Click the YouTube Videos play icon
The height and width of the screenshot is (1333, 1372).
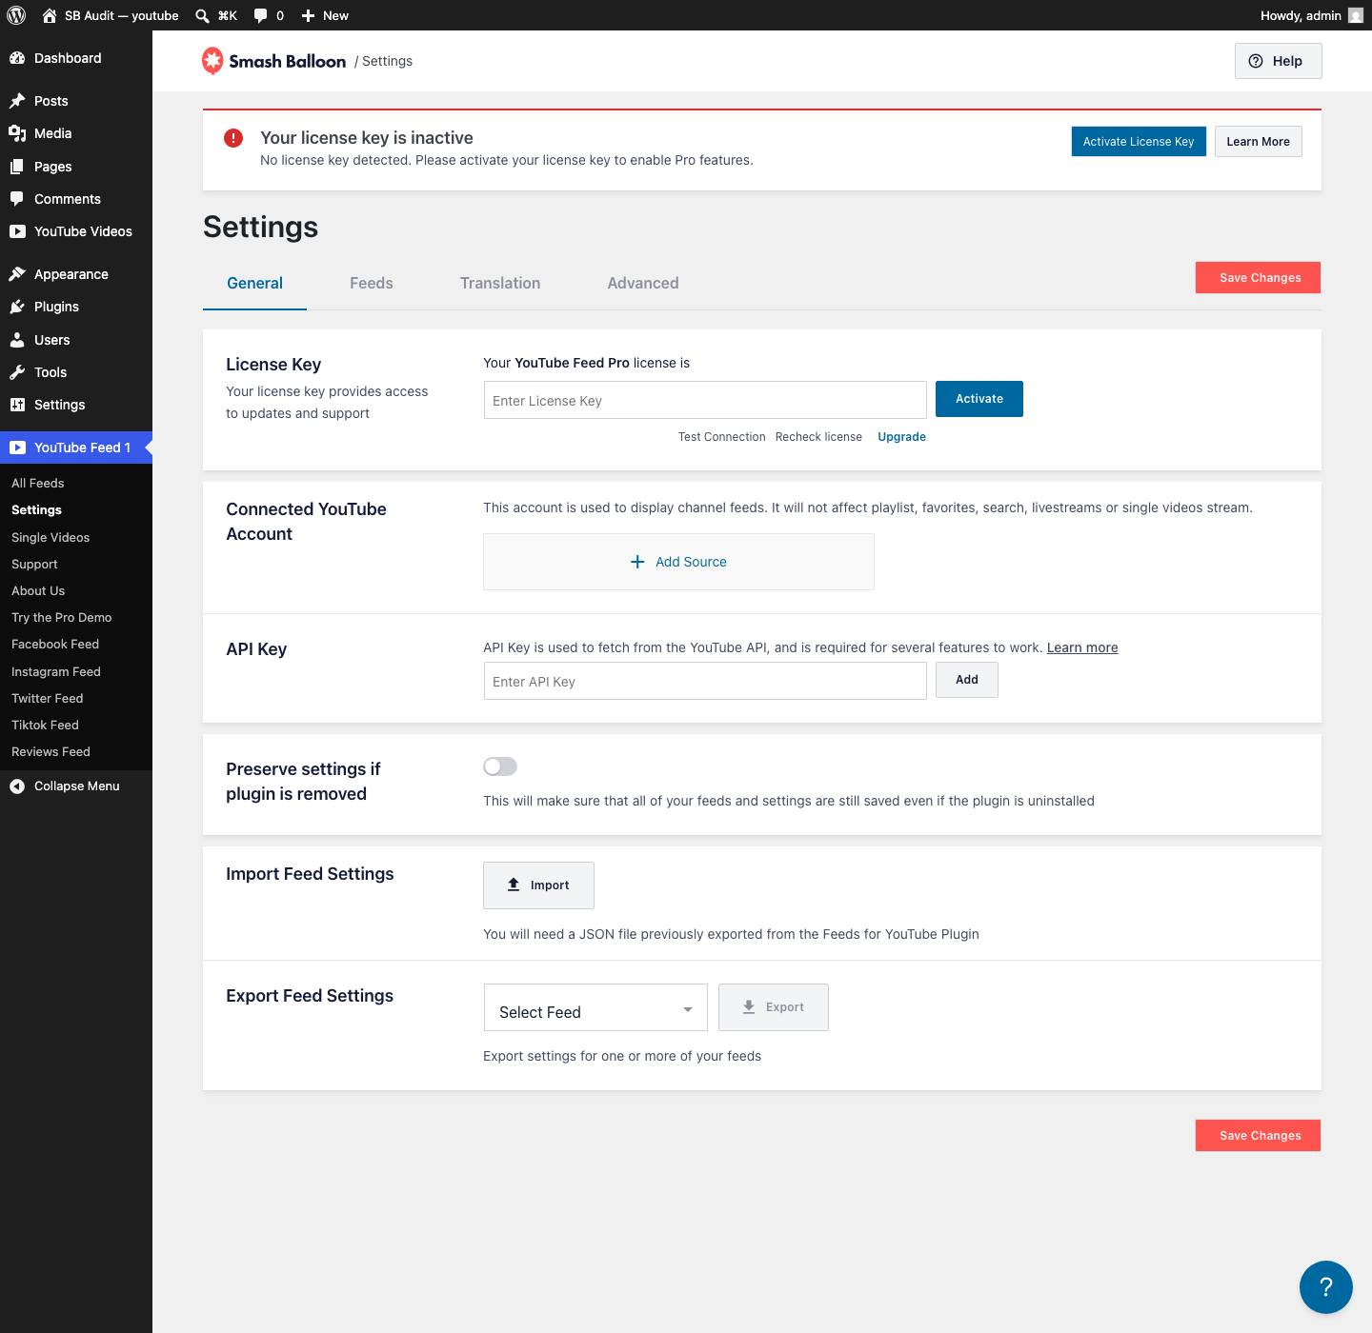(x=17, y=231)
